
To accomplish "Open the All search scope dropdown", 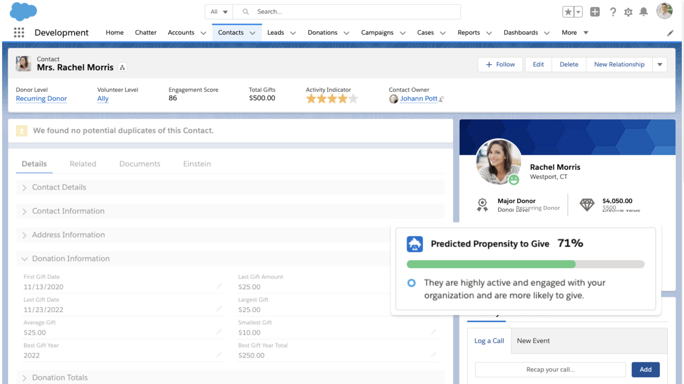I will click(x=219, y=12).
